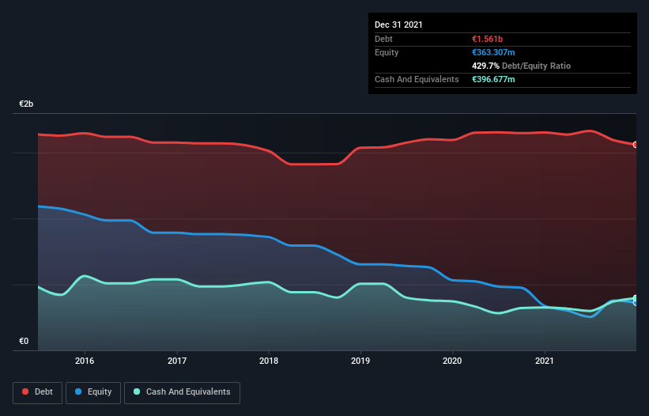The width and height of the screenshot is (649, 416).
Task: Click the €363.307m equity value
Action: 493,52
